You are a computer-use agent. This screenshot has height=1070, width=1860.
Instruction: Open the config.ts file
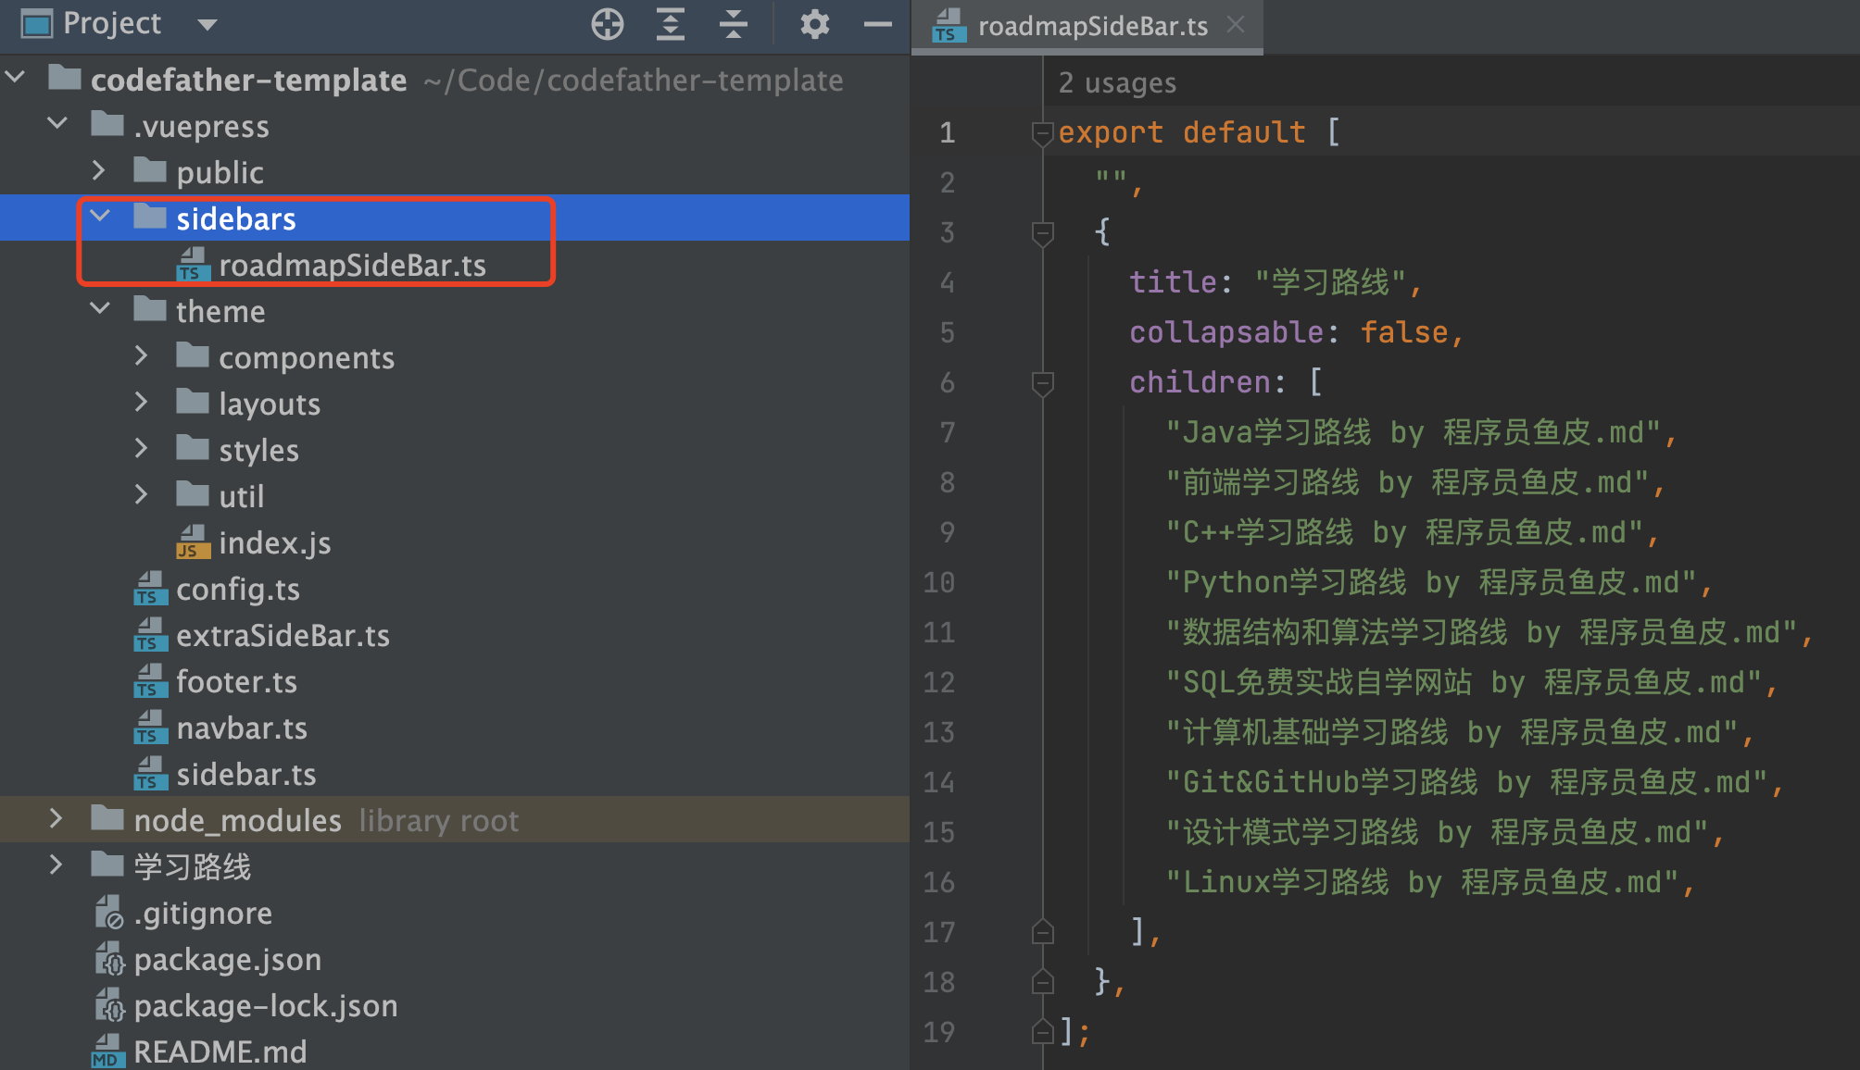click(x=237, y=590)
